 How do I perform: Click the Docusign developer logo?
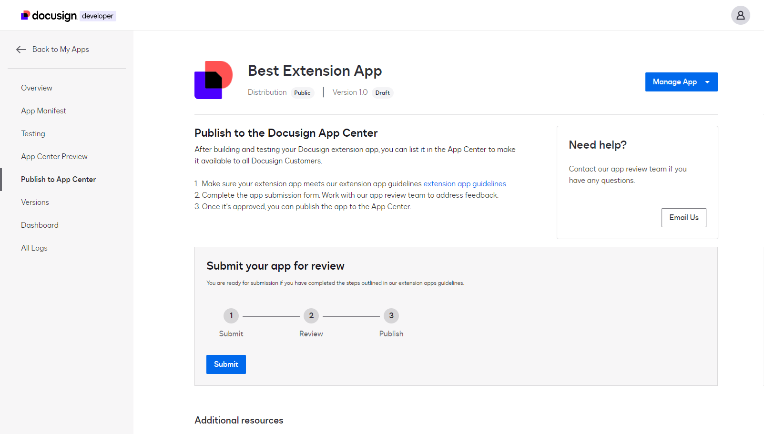tap(68, 16)
